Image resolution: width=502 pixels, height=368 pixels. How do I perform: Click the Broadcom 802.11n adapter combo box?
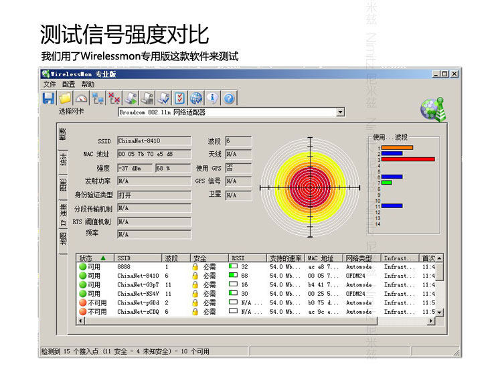click(231, 112)
